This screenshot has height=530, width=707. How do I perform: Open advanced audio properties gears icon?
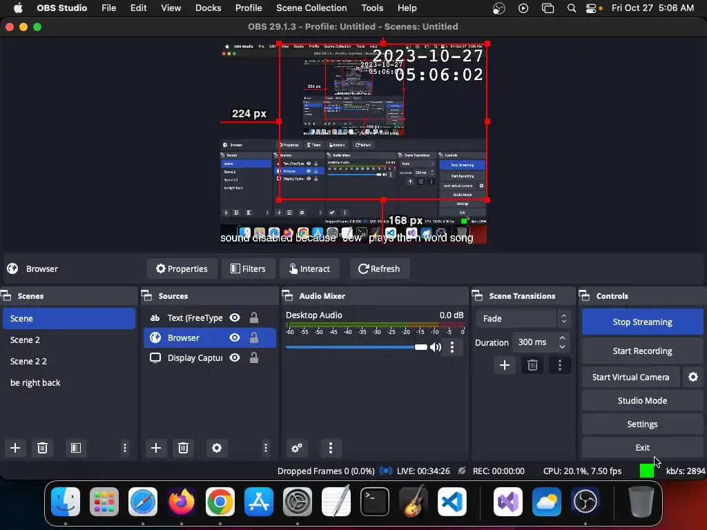[297, 448]
